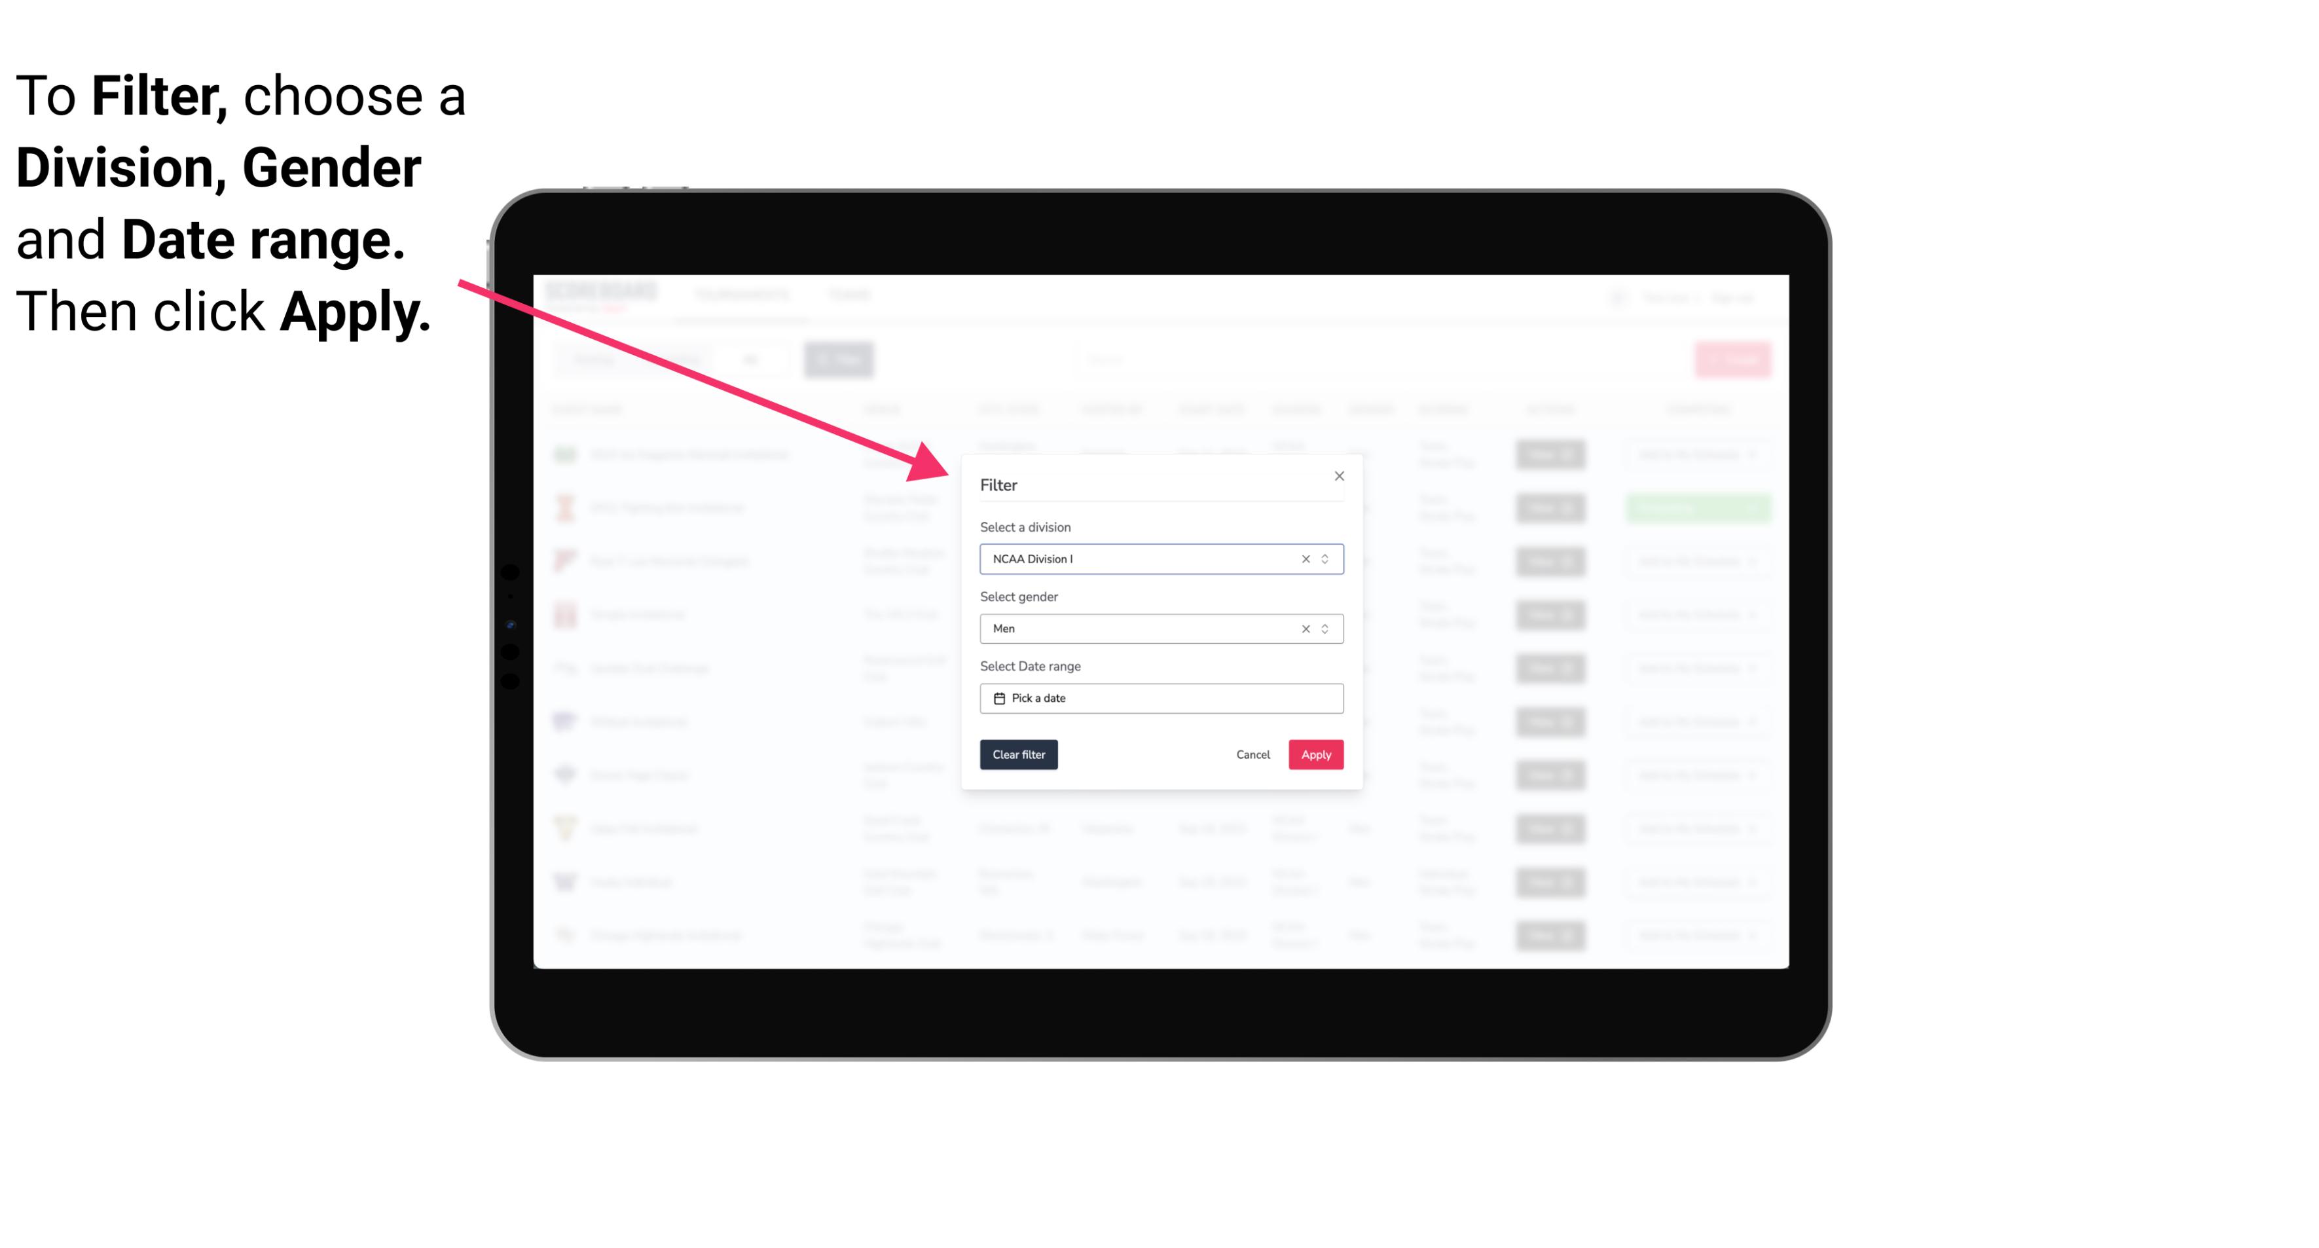
Task: Select Men from gender field
Action: pyautogui.click(x=1160, y=629)
